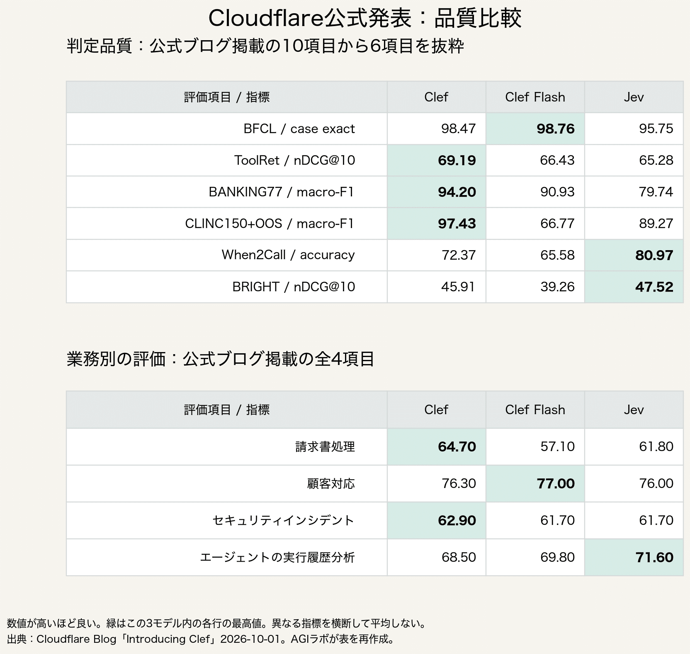Select the value 45.91 in the BRIGHT row

458,287
